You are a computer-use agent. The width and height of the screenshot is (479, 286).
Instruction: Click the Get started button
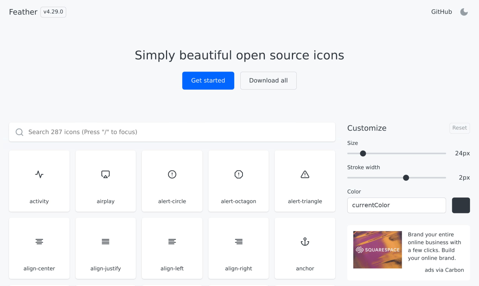[208, 81]
